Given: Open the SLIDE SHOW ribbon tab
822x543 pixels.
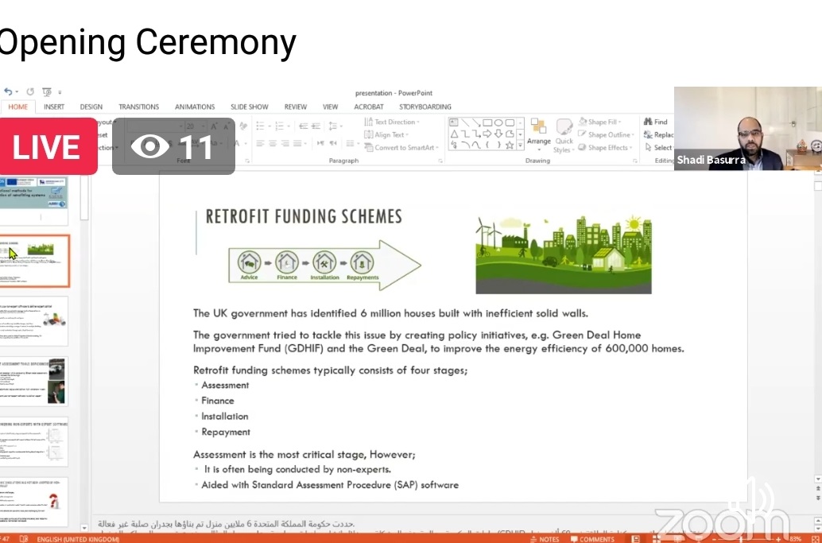Looking at the screenshot, I should click(x=249, y=107).
